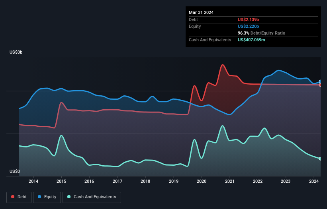Viewport: 327px width, 209px height.
Task: Select the 2018 x-axis label
Action: click(145, 181)
